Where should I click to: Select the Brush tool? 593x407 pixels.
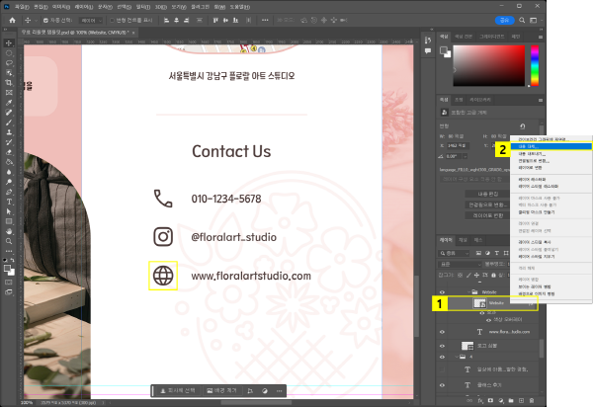tap(9, 122)
